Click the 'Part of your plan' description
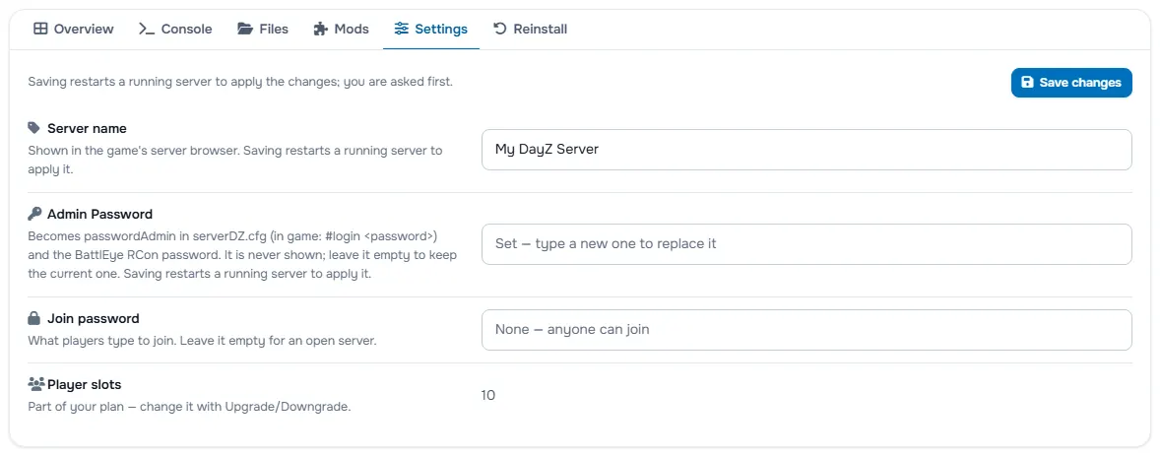The image size is (1160, 457). pyautogui.click(x=189, y=407)
